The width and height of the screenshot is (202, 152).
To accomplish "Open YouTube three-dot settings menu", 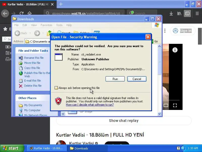I will point(165,31).
